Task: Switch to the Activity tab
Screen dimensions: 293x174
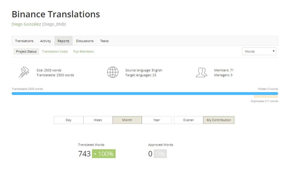Action: [x=45, y=41]
